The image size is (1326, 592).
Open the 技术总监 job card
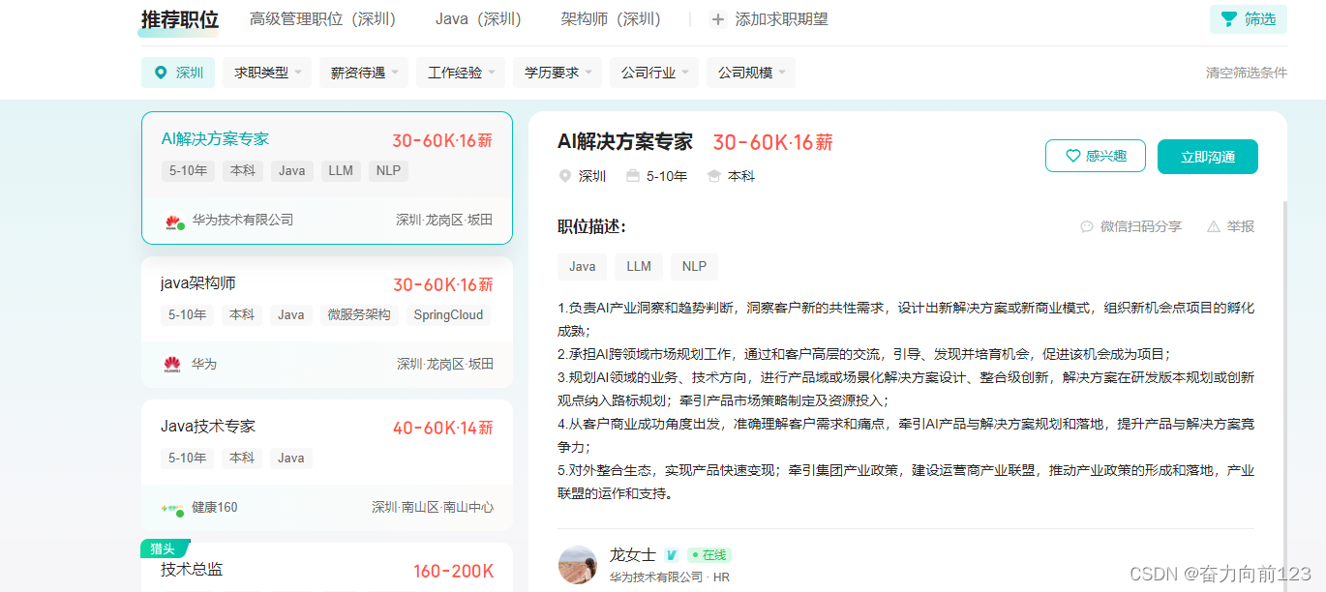pyautogui.click(x=327, y=567)
